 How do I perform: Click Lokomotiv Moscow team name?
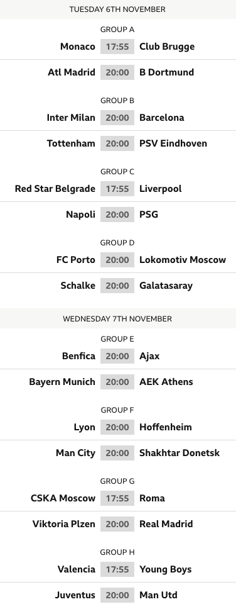(183, 260)
